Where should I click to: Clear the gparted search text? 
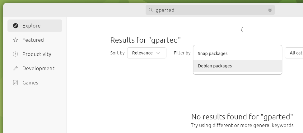pyautogui.click(x=270, y=10)
